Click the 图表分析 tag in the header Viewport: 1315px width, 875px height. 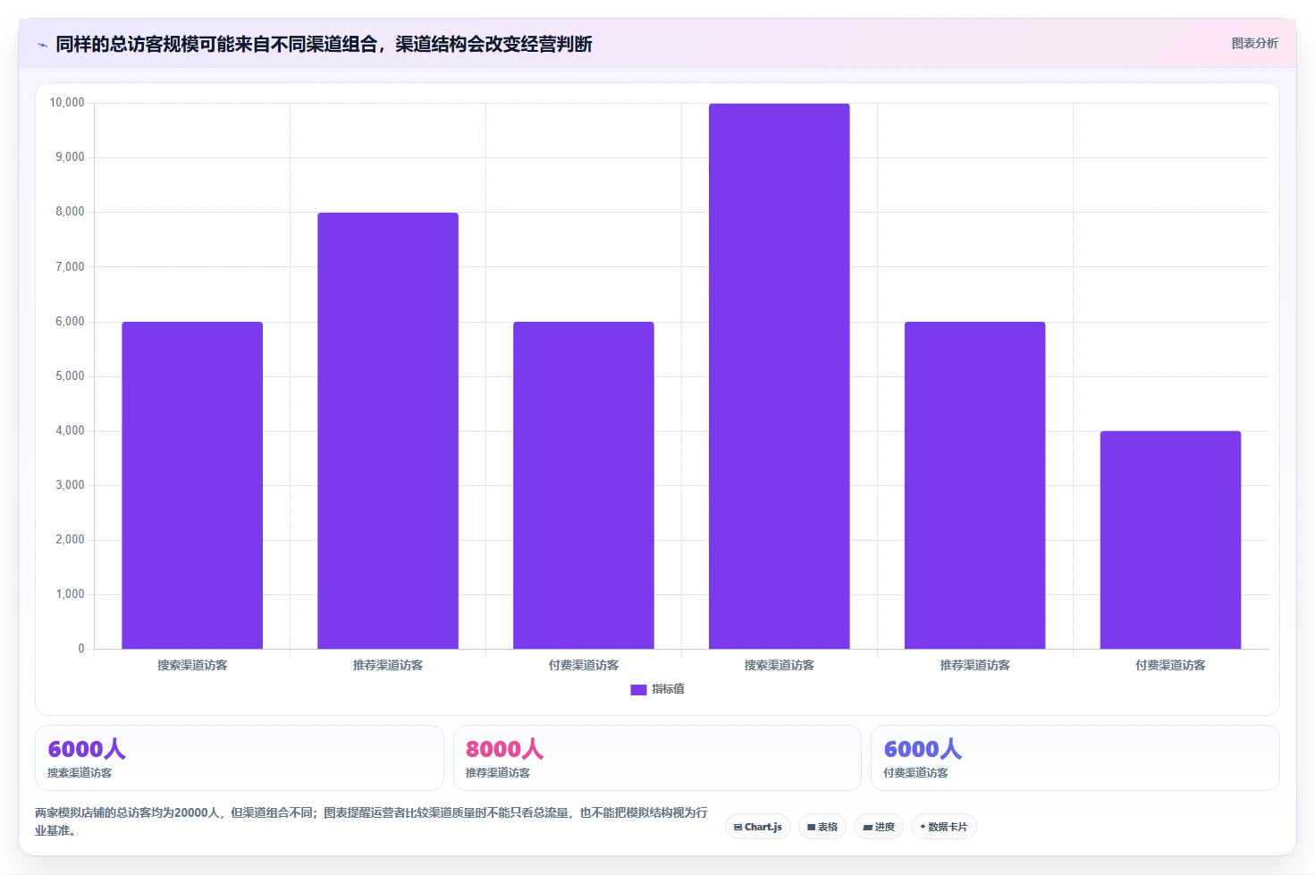point(1254,43)
